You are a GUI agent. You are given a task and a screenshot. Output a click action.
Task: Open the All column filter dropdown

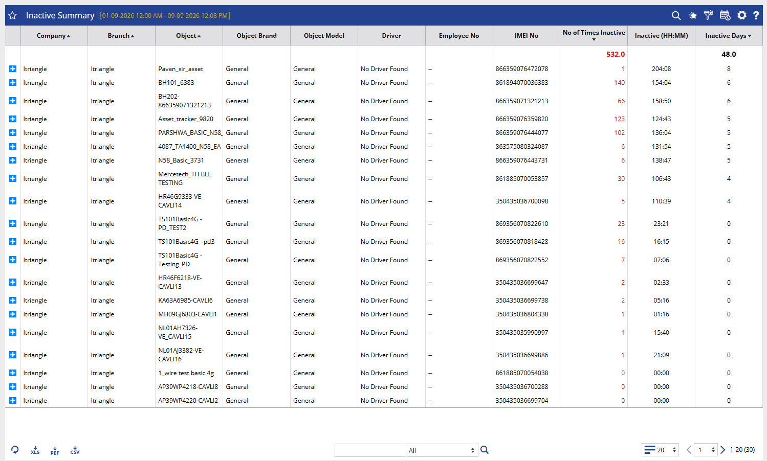click(x=442, y=450)
